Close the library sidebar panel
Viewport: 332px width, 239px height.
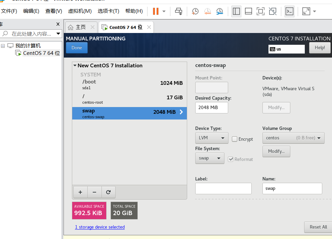pos(58,24)
